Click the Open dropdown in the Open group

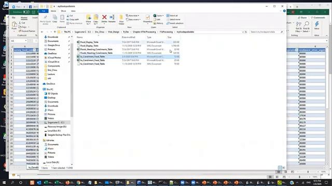pyautogui.click(x=159, y=16)
